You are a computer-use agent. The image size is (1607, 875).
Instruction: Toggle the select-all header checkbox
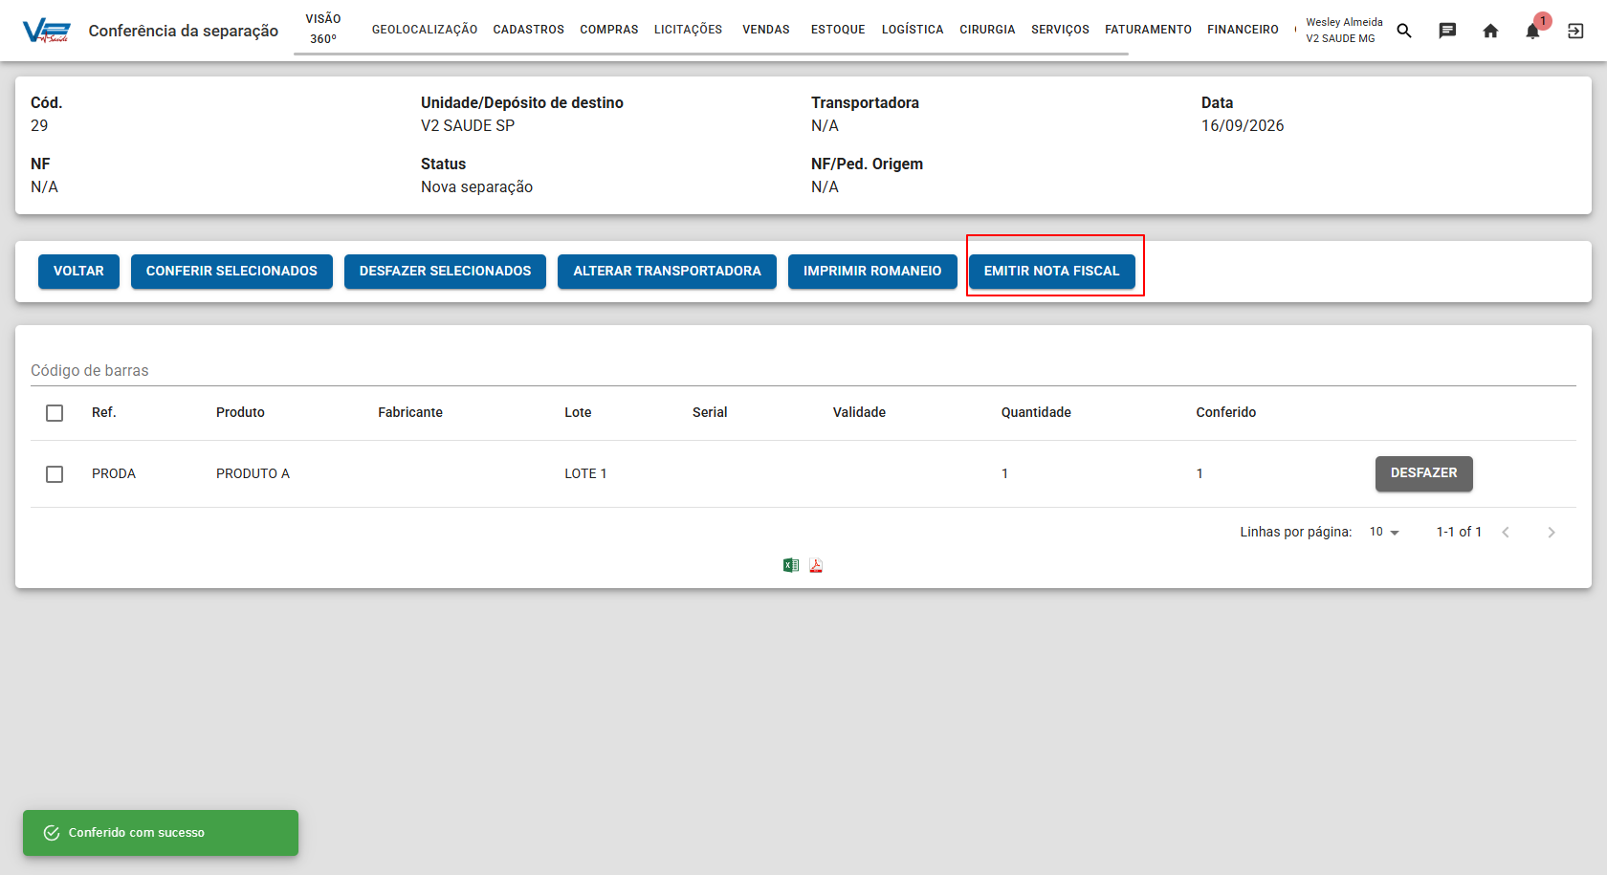click(x=55, y=413)
